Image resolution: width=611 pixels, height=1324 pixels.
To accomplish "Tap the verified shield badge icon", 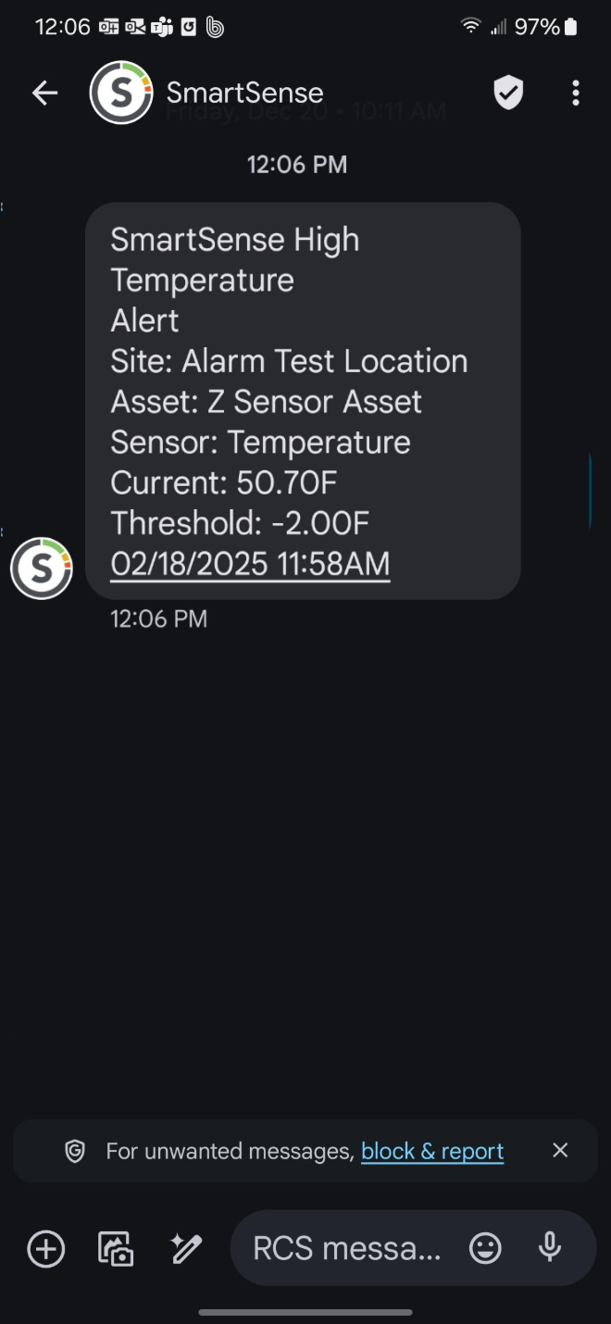I will 508,93.
